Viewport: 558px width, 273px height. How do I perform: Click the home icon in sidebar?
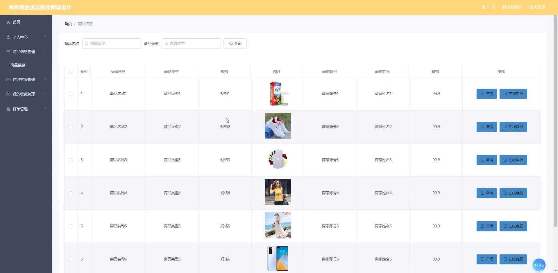pos(8,22)
